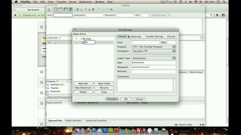Open the Logon Type dropdown
Screen dimensions: 241x135
154,58
